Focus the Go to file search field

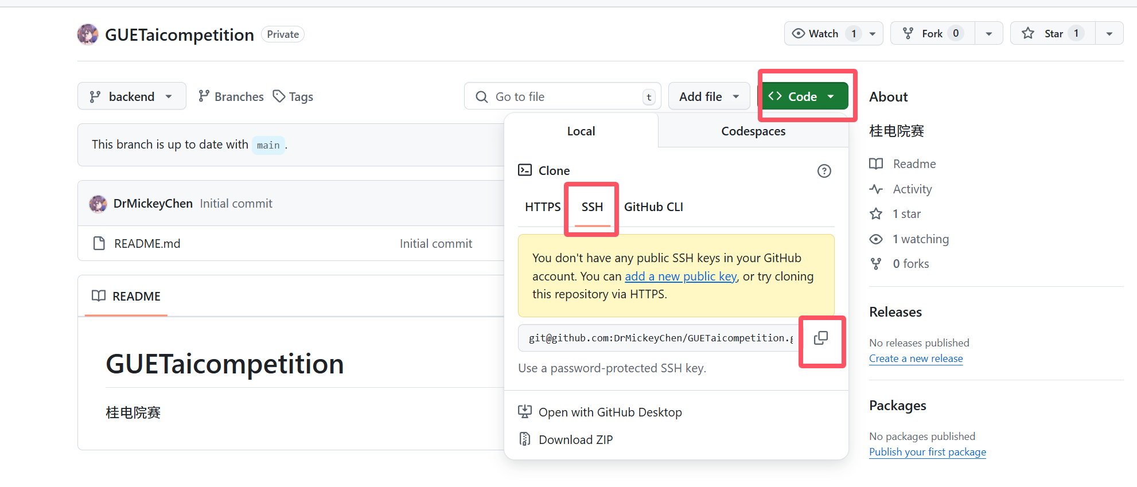tap(563, 96)
